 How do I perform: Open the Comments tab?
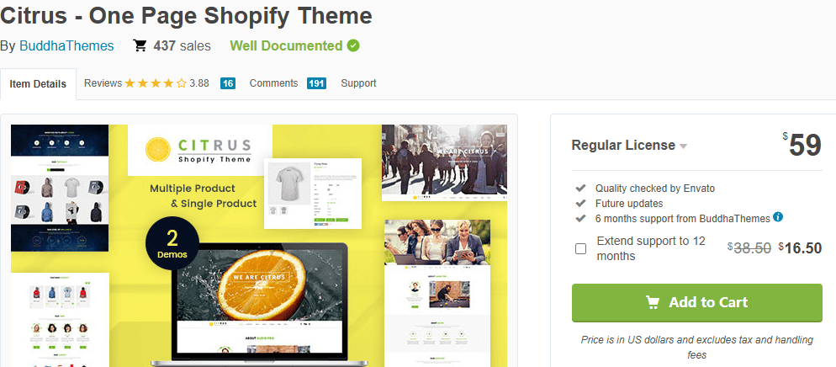(273, 83)
